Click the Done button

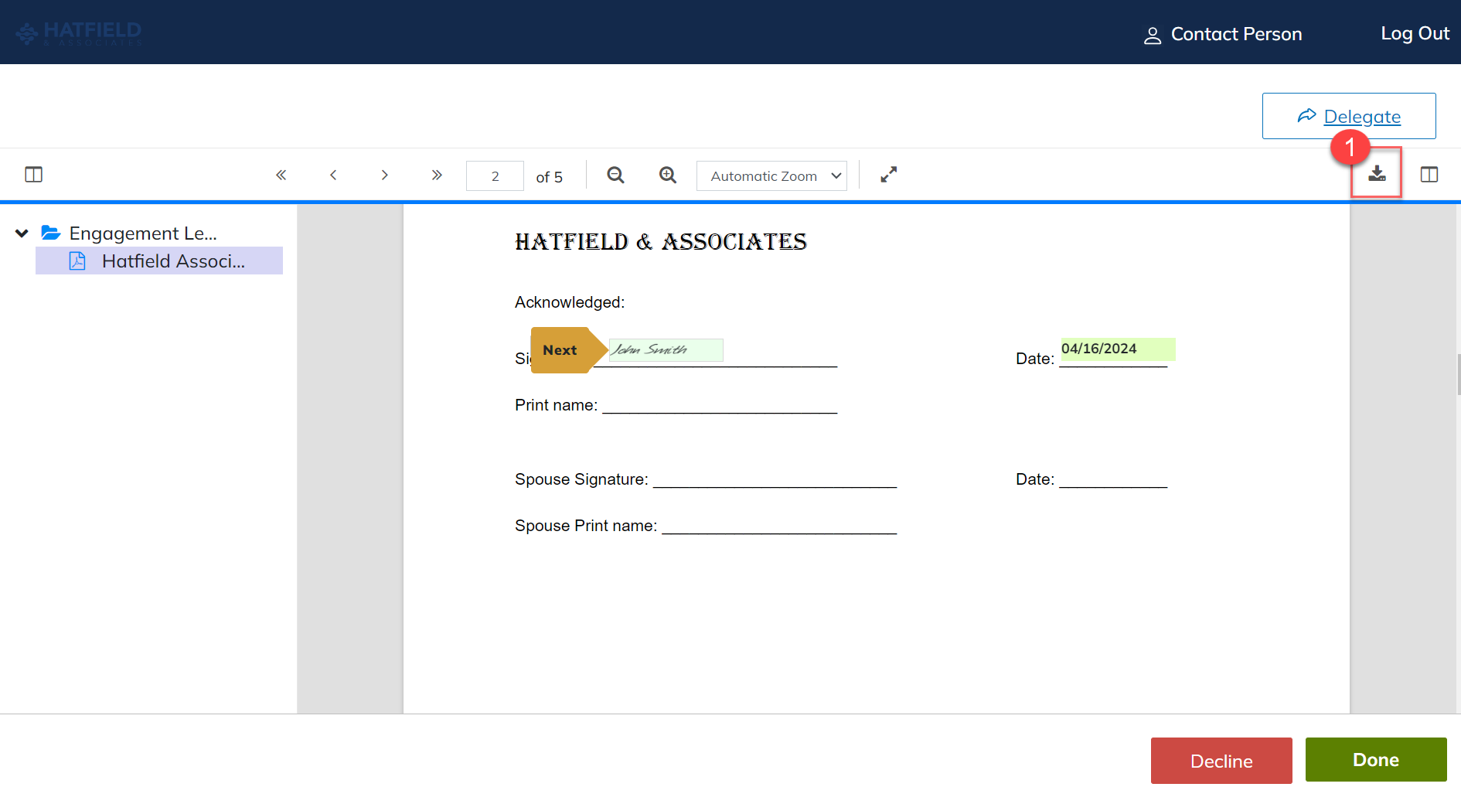(1375, 760)
